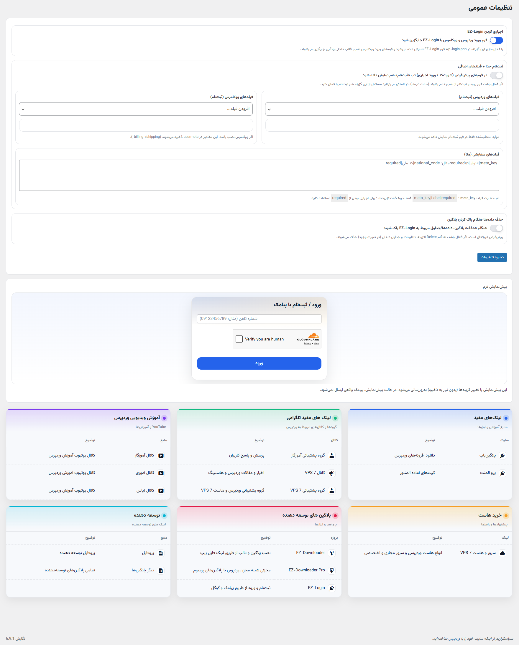
Task: Enable the separate registration tab toggle
Action: [x=496, y=75]
